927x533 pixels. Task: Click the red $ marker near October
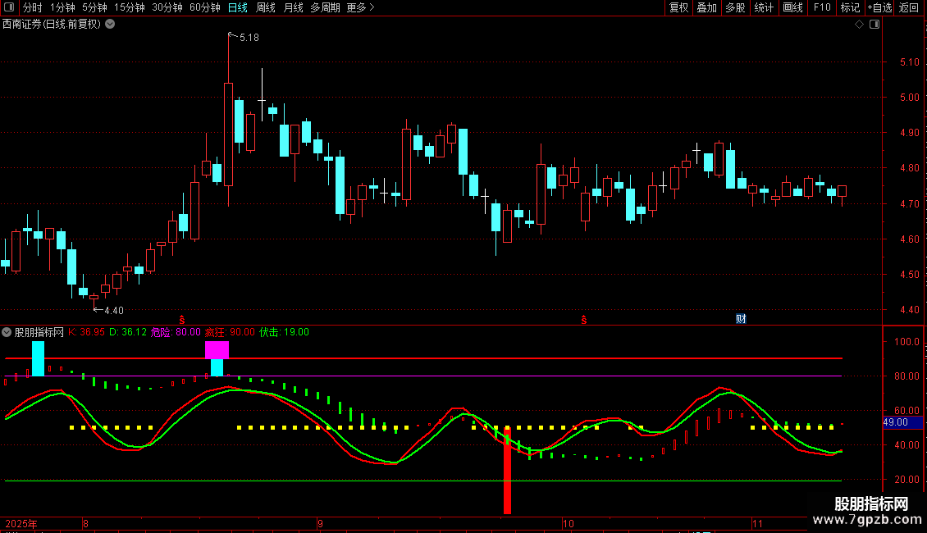[584, 320]
